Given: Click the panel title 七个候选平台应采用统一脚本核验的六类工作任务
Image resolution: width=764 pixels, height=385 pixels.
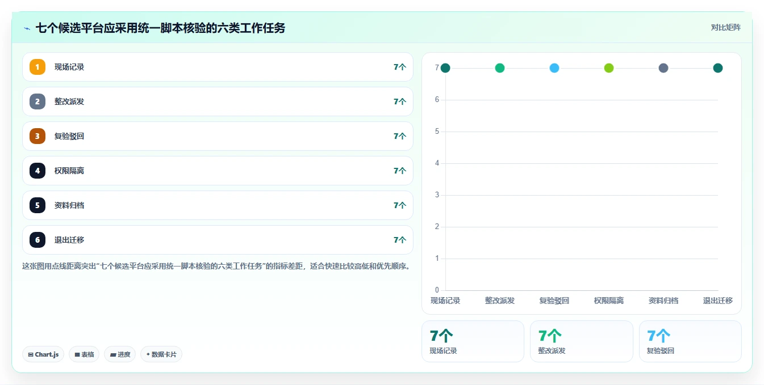Looking at the screenshot, I should click(161, 28).
